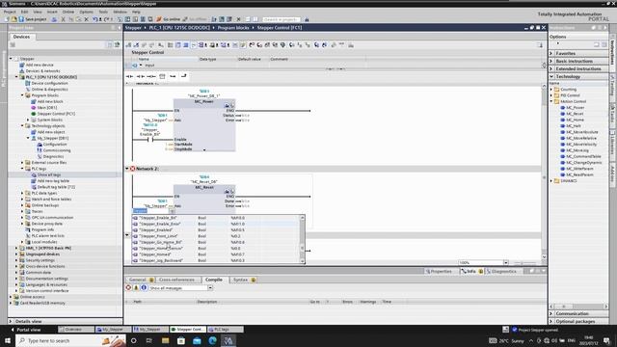Screen dimensions: 617x347
Task: Click the error filter icon in Compile tab
Action: [128, 288]
